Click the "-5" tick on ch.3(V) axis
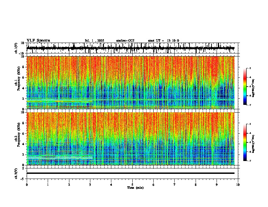The width and height of the screenshot is (268, 207). pyautogui.click(x=23, y=179)
